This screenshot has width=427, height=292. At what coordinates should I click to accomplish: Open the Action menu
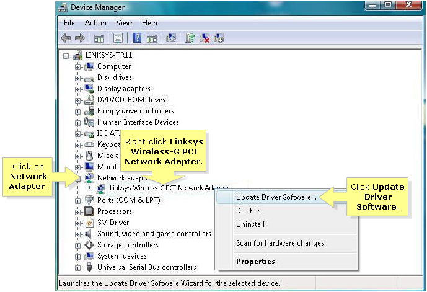pos(95,23)
